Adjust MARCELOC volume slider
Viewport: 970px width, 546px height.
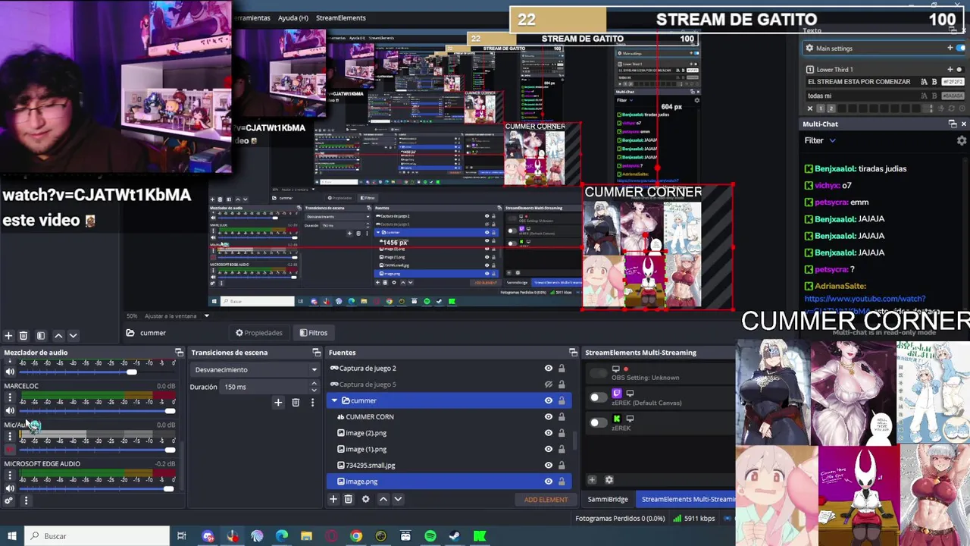pos(97,410)
